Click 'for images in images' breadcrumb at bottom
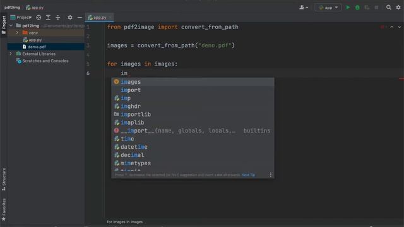The height and width of the screenshot is (227, 404). (x=125, y=222)
